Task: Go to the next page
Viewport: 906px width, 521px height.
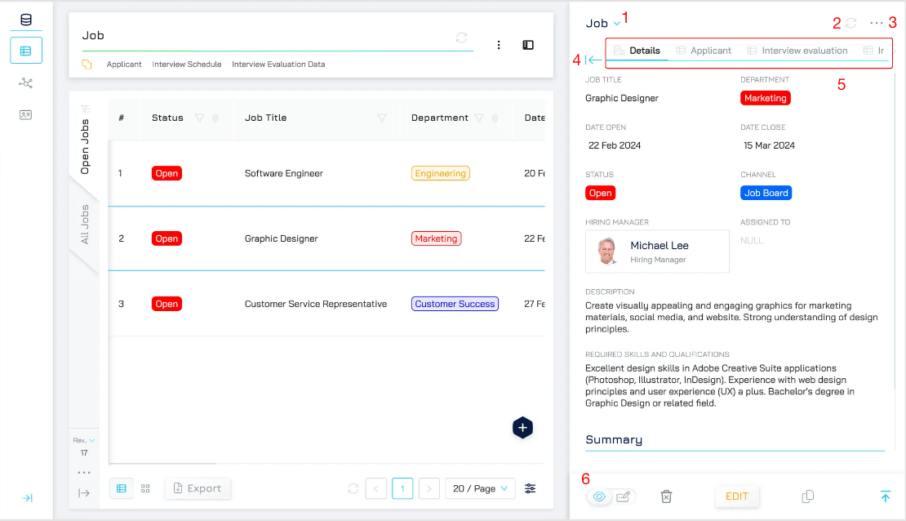Action: click(429, 488)
